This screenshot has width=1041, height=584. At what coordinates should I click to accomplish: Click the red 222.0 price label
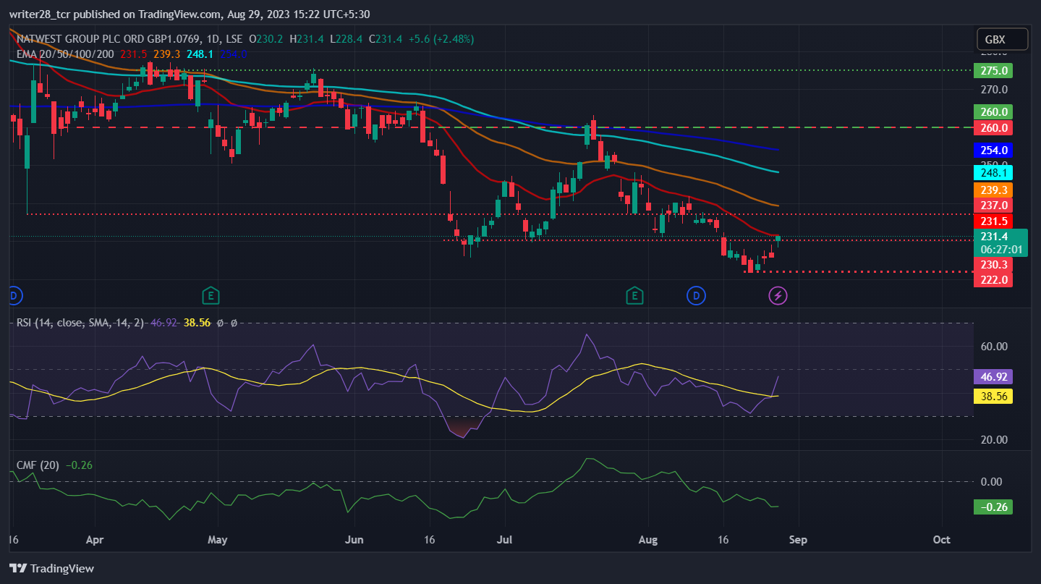tap(993, 279)
